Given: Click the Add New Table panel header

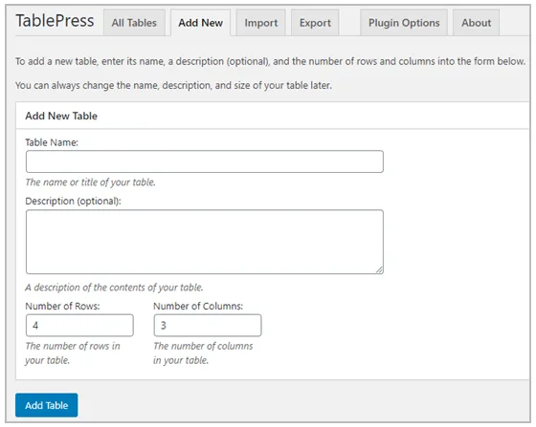Looking at the screenshot, I should point(273,116).
